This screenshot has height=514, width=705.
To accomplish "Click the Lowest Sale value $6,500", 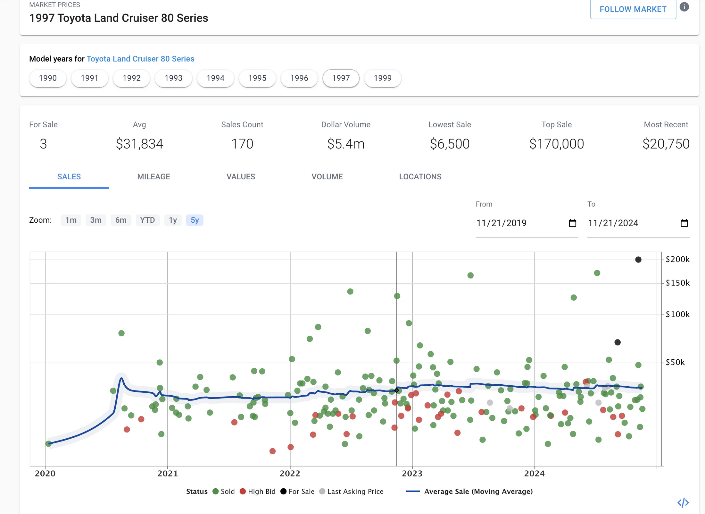I will pos(450,144).
